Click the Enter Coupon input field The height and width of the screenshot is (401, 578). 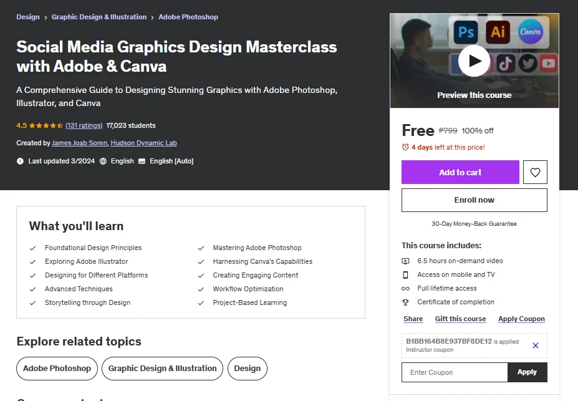[x=455, y=372]
